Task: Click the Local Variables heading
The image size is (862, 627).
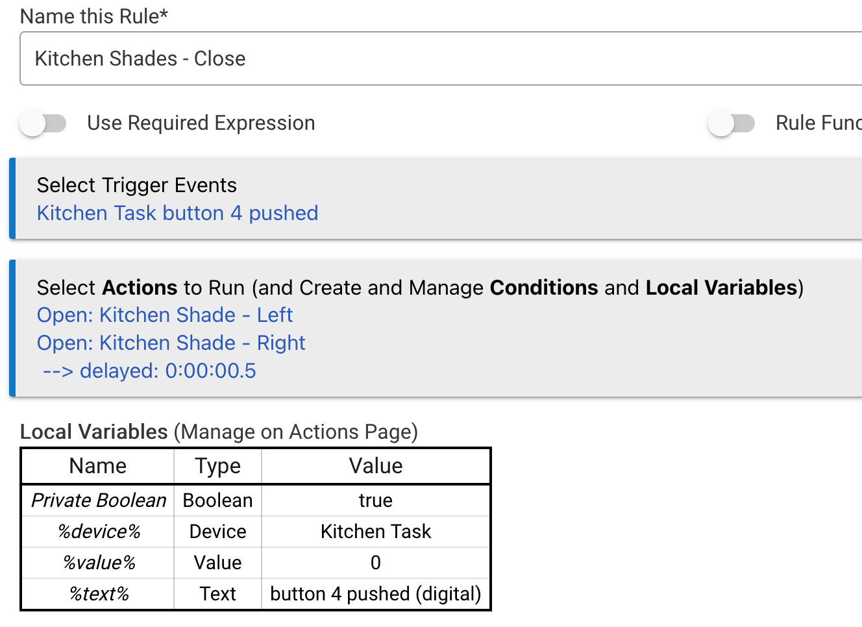Action: coord(94,432)
